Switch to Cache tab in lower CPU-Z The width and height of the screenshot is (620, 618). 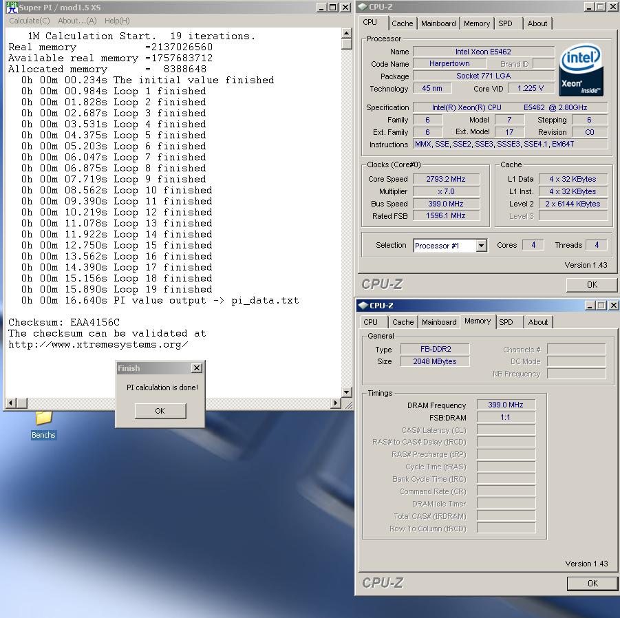(403, 322)
